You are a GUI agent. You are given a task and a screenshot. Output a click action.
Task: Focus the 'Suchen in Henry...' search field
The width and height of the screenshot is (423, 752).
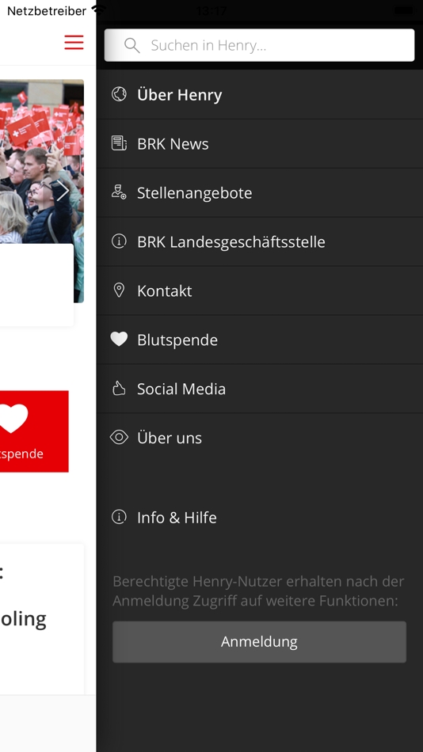[x=259, y=45]
